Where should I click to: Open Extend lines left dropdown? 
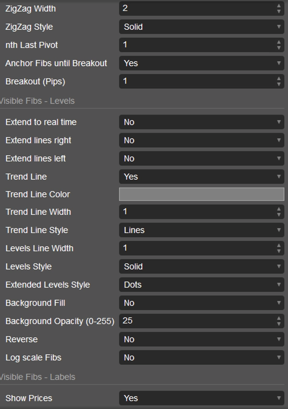point(202,159)
